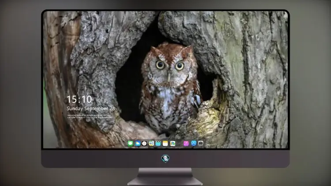Click the logo badge on the monitor chin
The image size is (331, 186).
(x=165, y=158)
